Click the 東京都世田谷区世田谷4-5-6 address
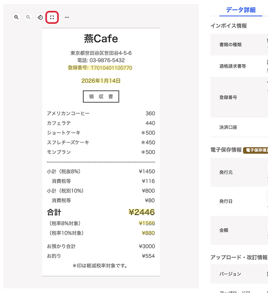Viewport: 268px width, 293px height. [x=101, y=53]
